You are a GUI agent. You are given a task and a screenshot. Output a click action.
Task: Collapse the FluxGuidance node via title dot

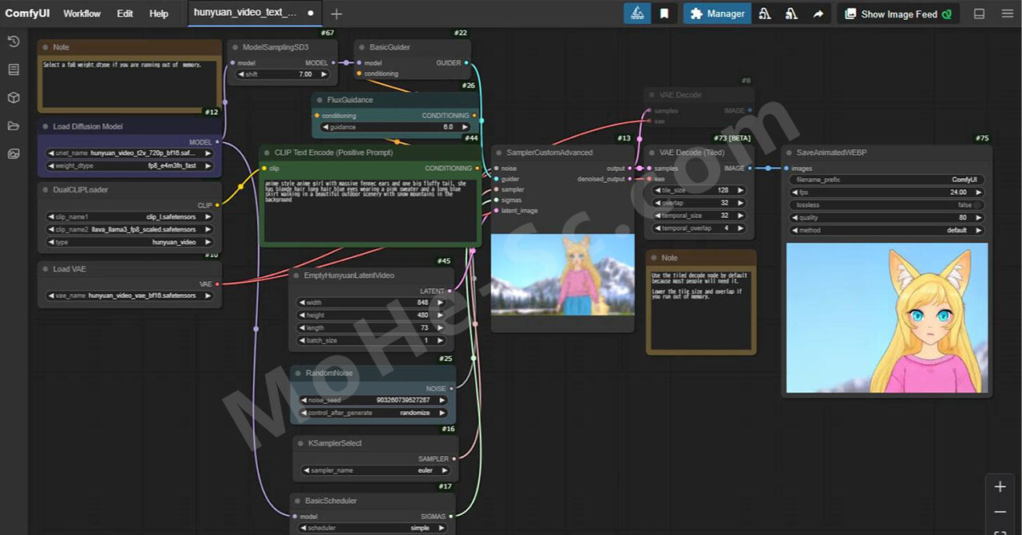[318, 100]
